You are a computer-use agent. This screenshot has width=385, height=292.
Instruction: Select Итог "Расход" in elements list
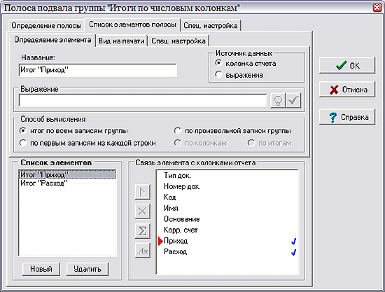pyautogui.click(x=43, y=183)
